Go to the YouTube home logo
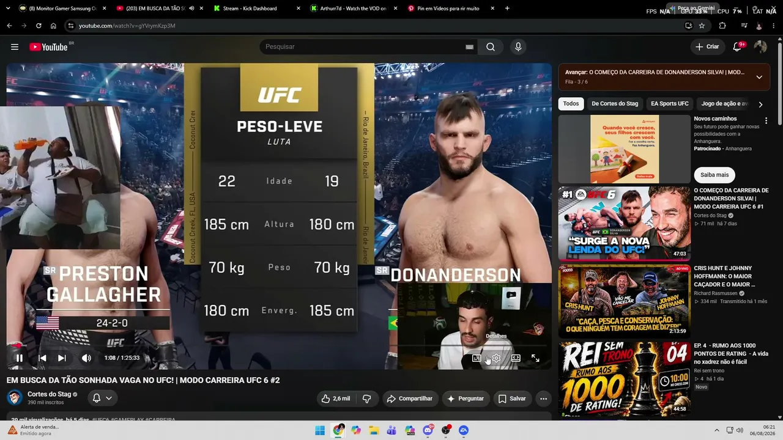 pos(48,47)
